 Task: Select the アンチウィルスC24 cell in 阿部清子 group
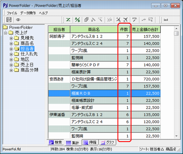94,44
